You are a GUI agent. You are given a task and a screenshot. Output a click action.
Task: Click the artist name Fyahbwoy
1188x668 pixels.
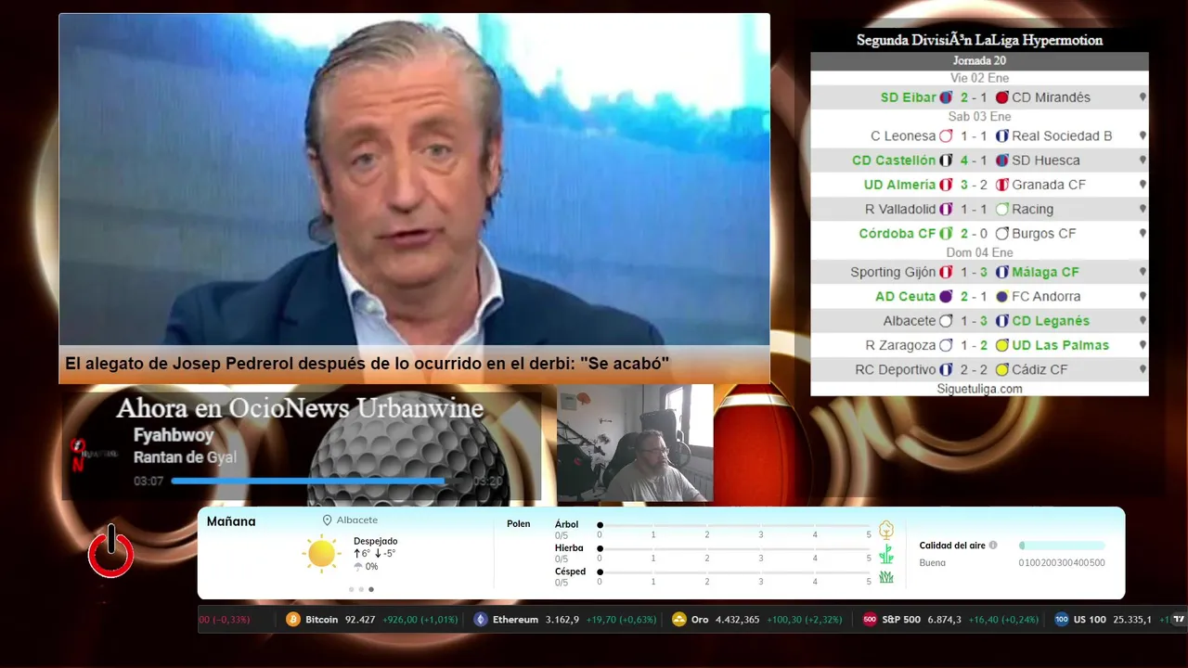tap(174, 435)
